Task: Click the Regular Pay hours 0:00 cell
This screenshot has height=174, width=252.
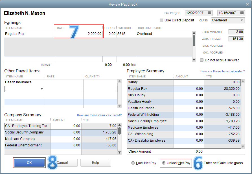Action: [110, 34]
